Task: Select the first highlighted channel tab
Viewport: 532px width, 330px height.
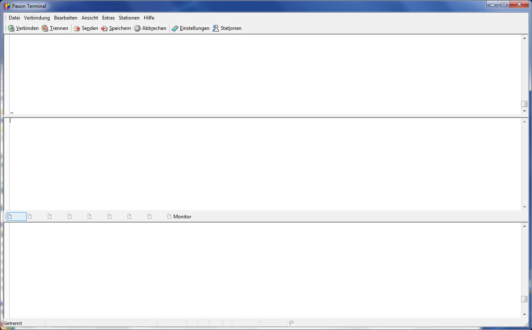Action: pos(17,217)
